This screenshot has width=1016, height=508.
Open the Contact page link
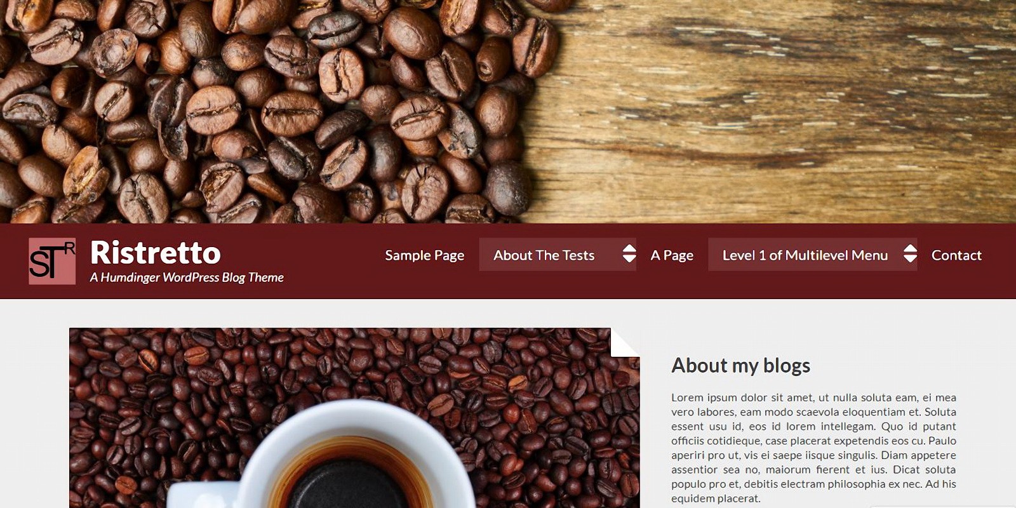pyautogui.click(x=956, y=255)
